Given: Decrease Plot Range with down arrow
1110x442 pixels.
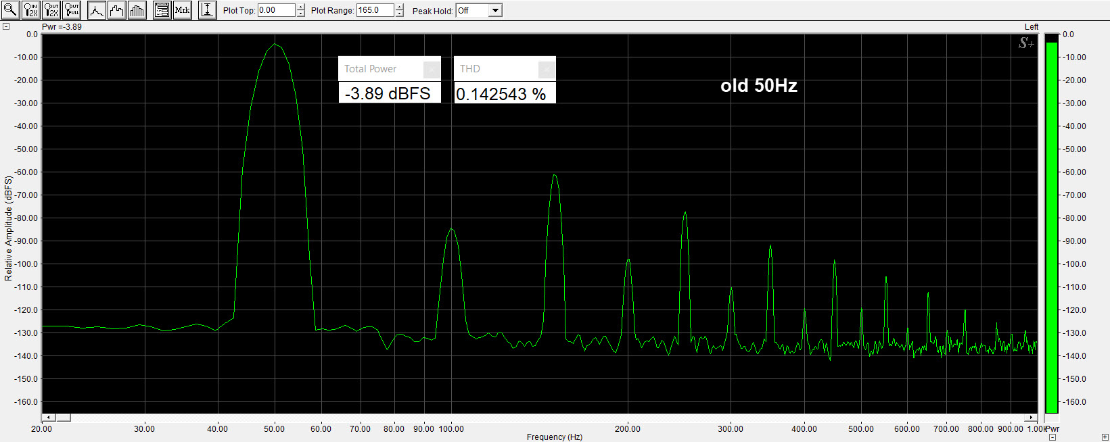Looking at the screenshot, I should pos(400,14).
